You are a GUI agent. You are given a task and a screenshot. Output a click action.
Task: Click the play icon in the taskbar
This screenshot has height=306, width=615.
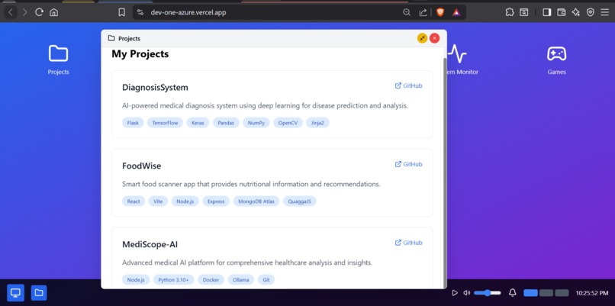click(x=455, y=293)
